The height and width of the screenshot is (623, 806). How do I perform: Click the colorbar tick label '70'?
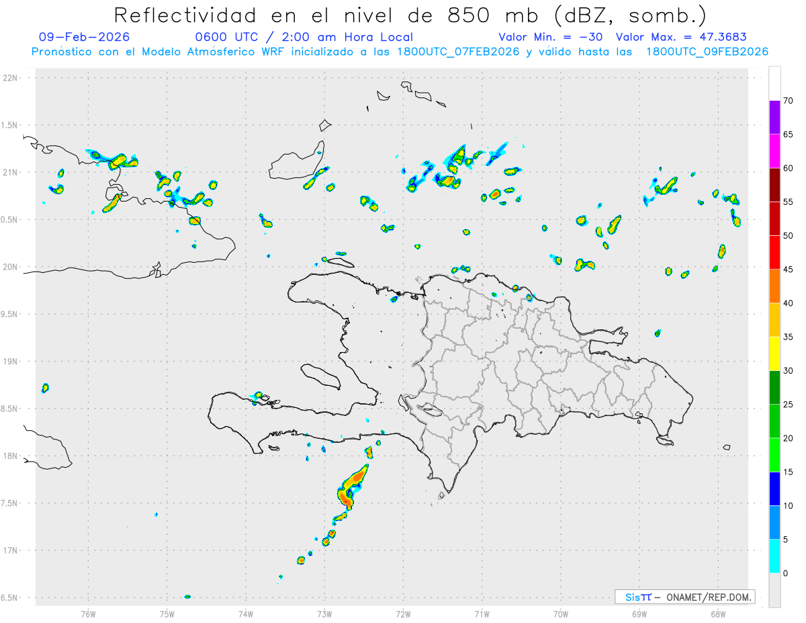pyautogui.click(x=789, y=101)
